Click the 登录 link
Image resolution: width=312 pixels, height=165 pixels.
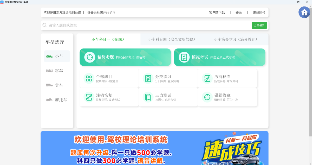(x=239, y=12)
